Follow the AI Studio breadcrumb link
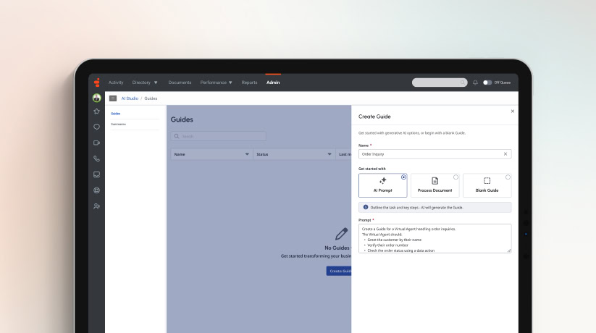The image size is (596, 333). click(130, 98)
